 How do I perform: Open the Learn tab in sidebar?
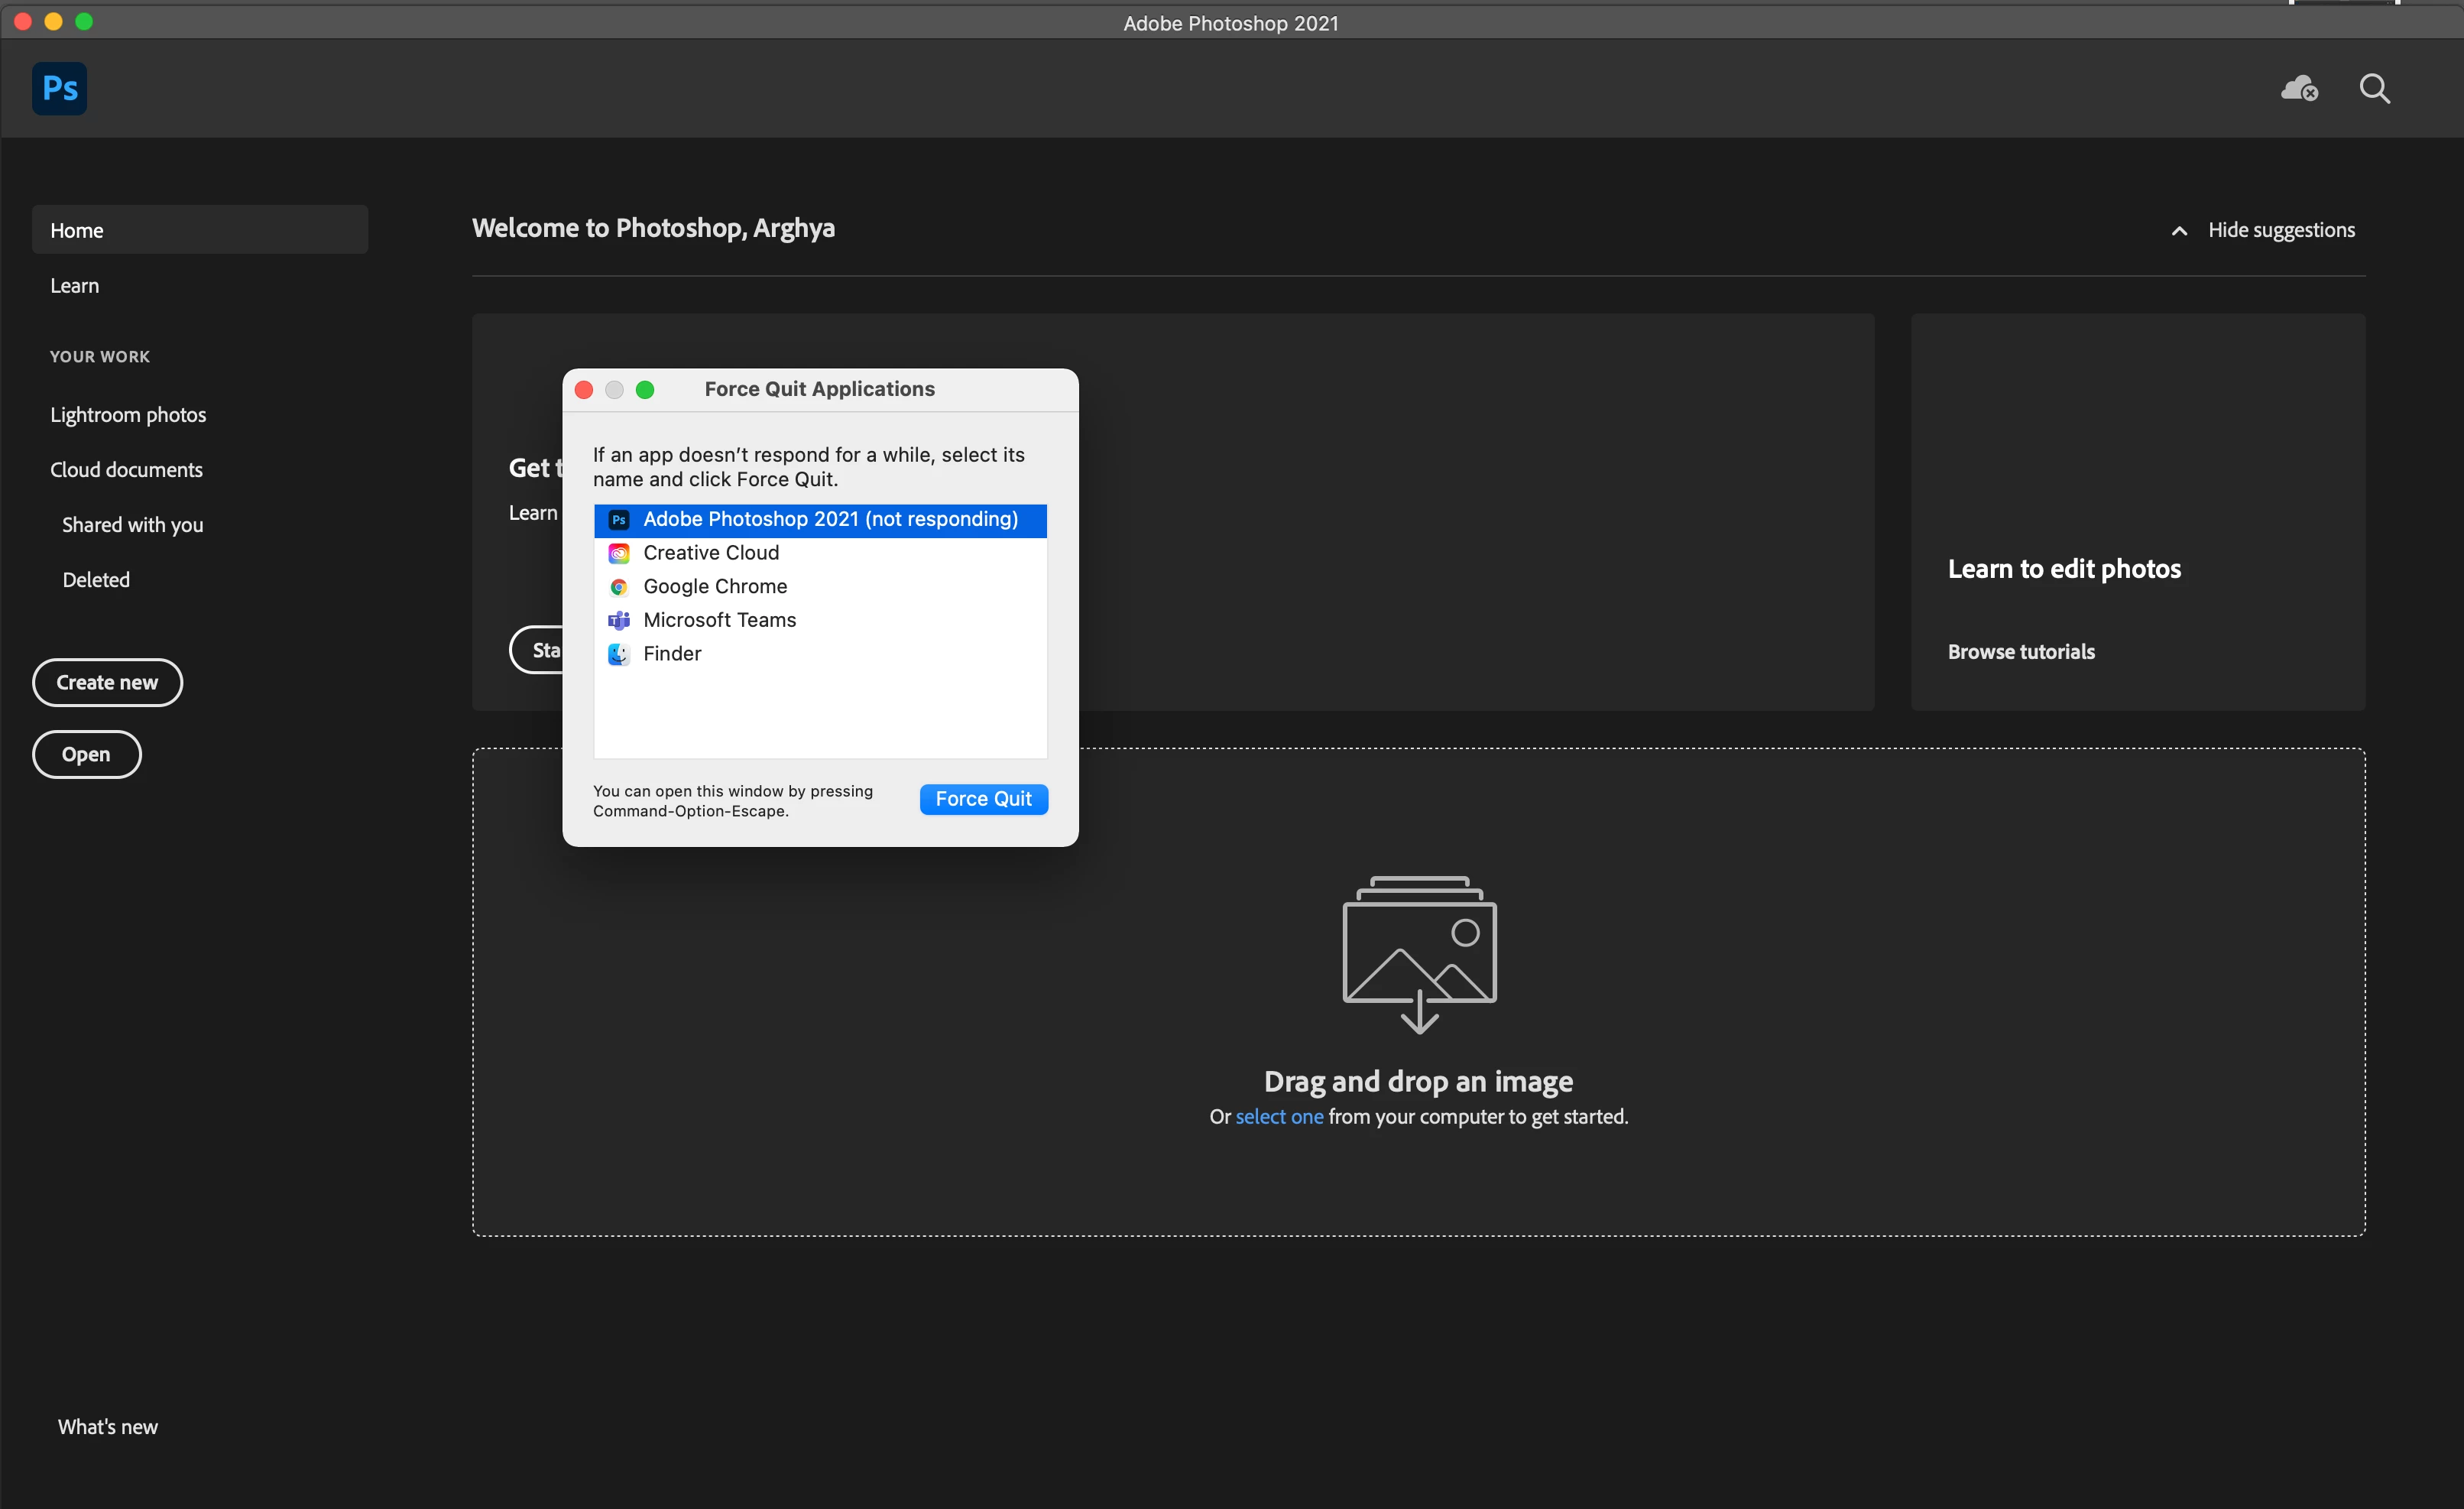75,286
